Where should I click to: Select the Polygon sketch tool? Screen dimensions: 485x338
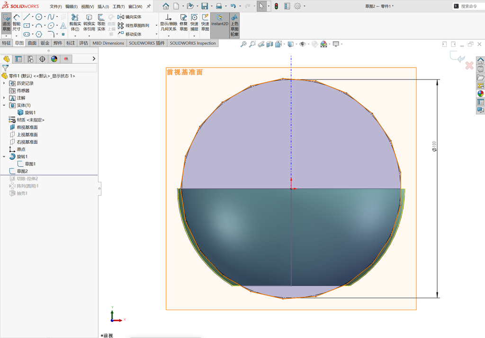[39, 34]
